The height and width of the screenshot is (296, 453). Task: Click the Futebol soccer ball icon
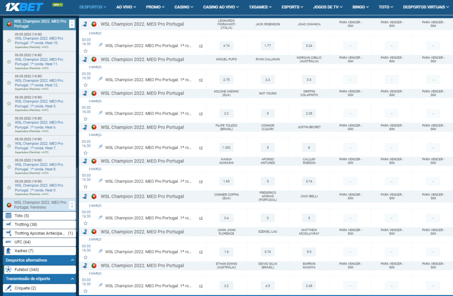[x=8, y=269]
